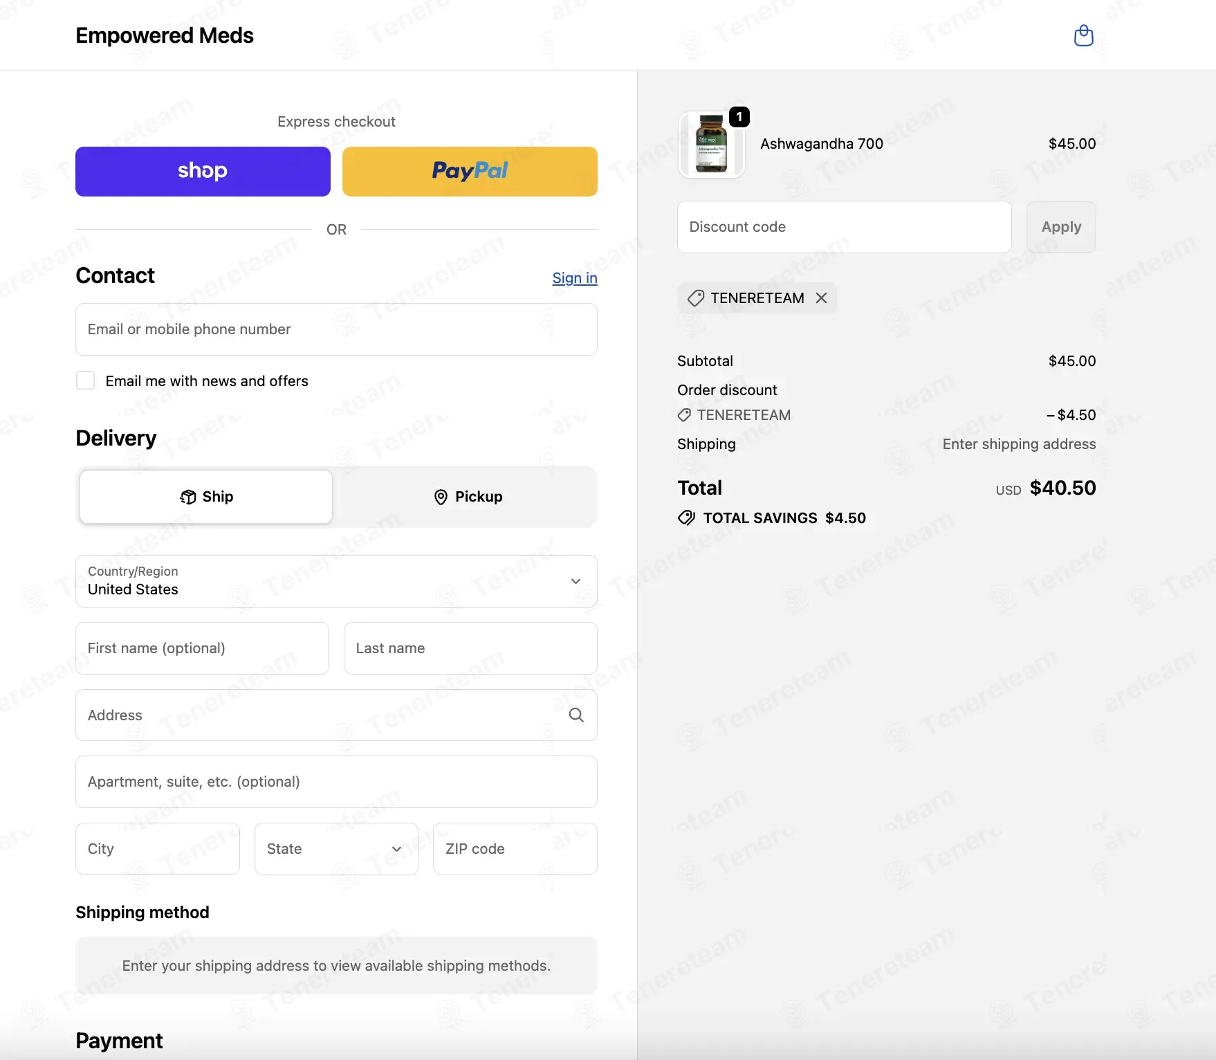
Task: Pay with PayPal express checkout
Action: coord(470,172)
